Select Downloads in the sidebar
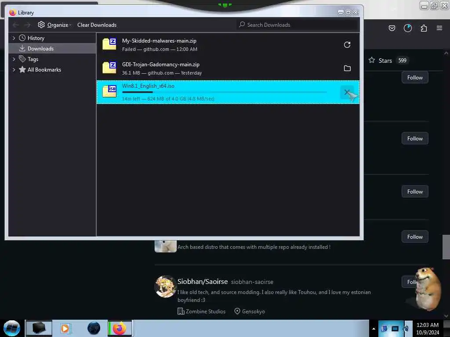 [x=40, y=49]
